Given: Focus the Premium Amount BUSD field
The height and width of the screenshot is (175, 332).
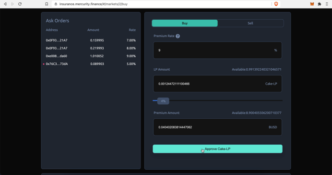Looking at the screenshot, I should click(217, 127).
